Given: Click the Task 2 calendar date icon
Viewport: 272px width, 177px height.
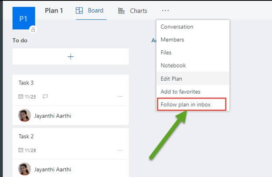Looking at the screenshot, I should coord(21,150).
